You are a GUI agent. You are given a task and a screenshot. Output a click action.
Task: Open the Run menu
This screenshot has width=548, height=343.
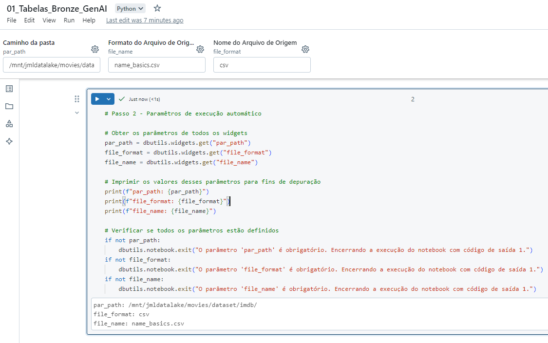coord(69,20)
